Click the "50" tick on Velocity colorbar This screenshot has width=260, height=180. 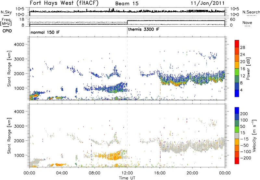[242, 126]
